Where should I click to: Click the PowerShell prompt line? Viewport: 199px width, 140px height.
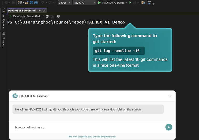click(66, 22)
